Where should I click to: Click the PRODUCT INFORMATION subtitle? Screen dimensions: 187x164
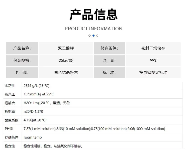93,28
